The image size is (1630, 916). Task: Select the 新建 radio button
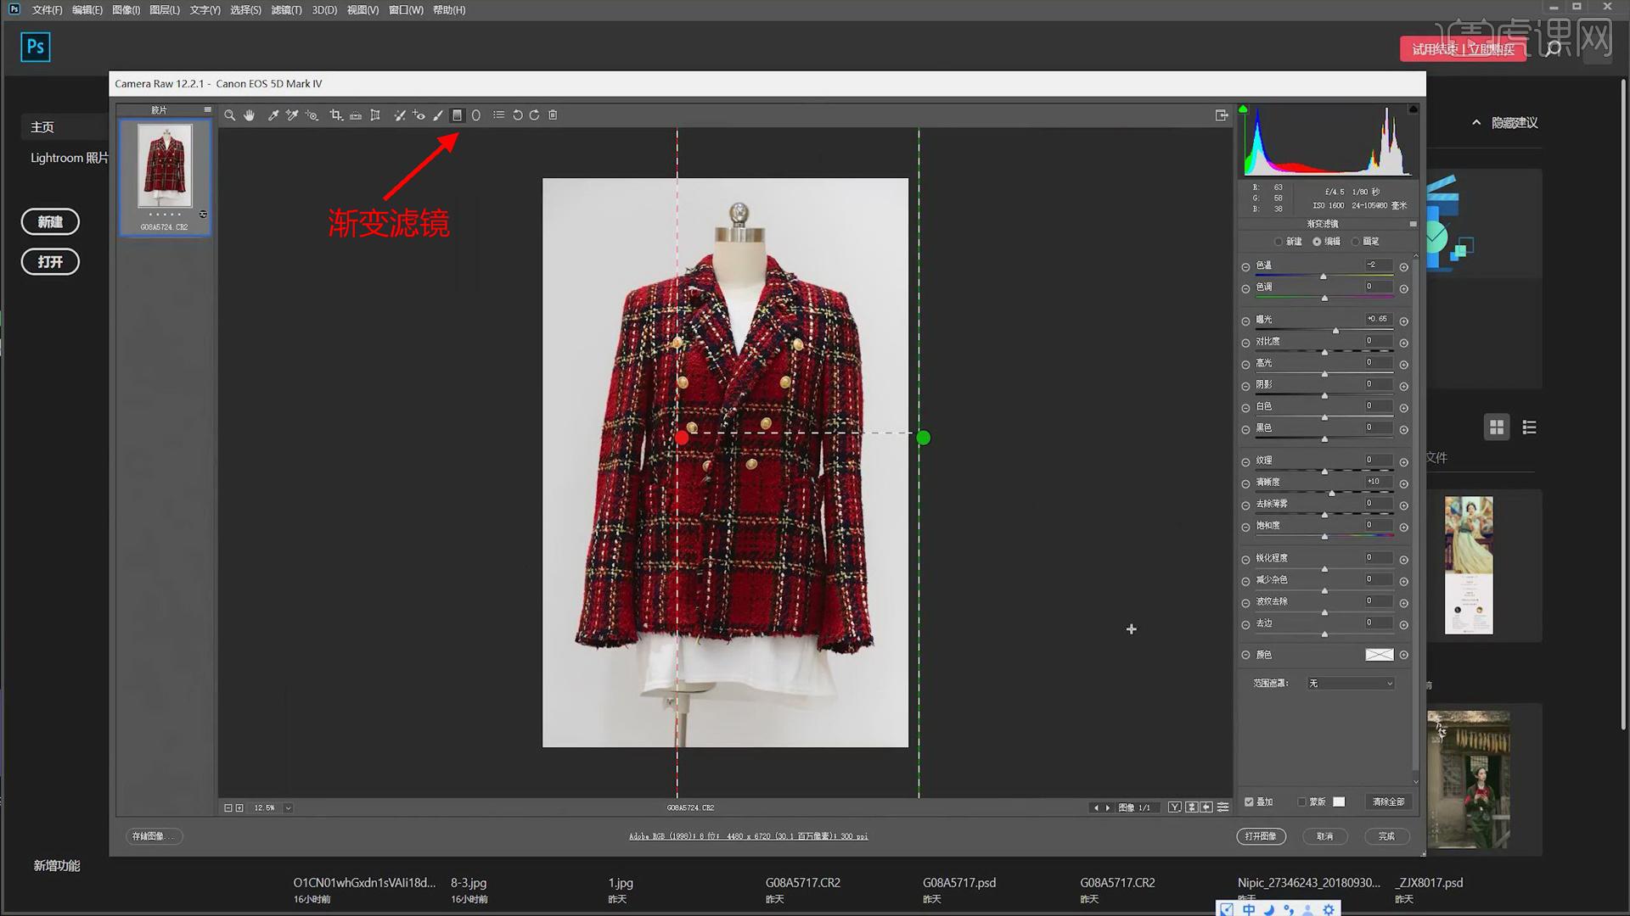point(1279,242)
